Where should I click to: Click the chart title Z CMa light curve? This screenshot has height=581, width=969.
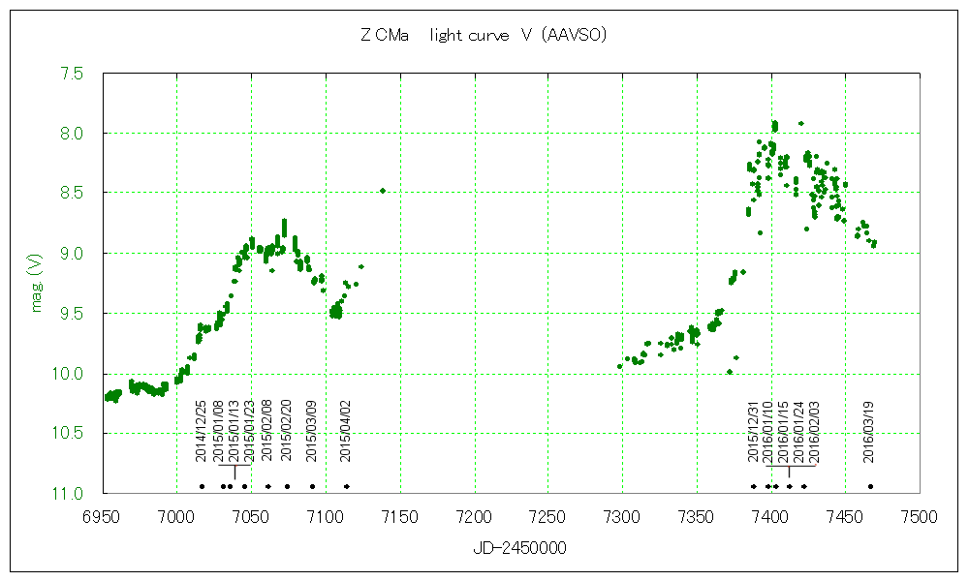point(483,36)
